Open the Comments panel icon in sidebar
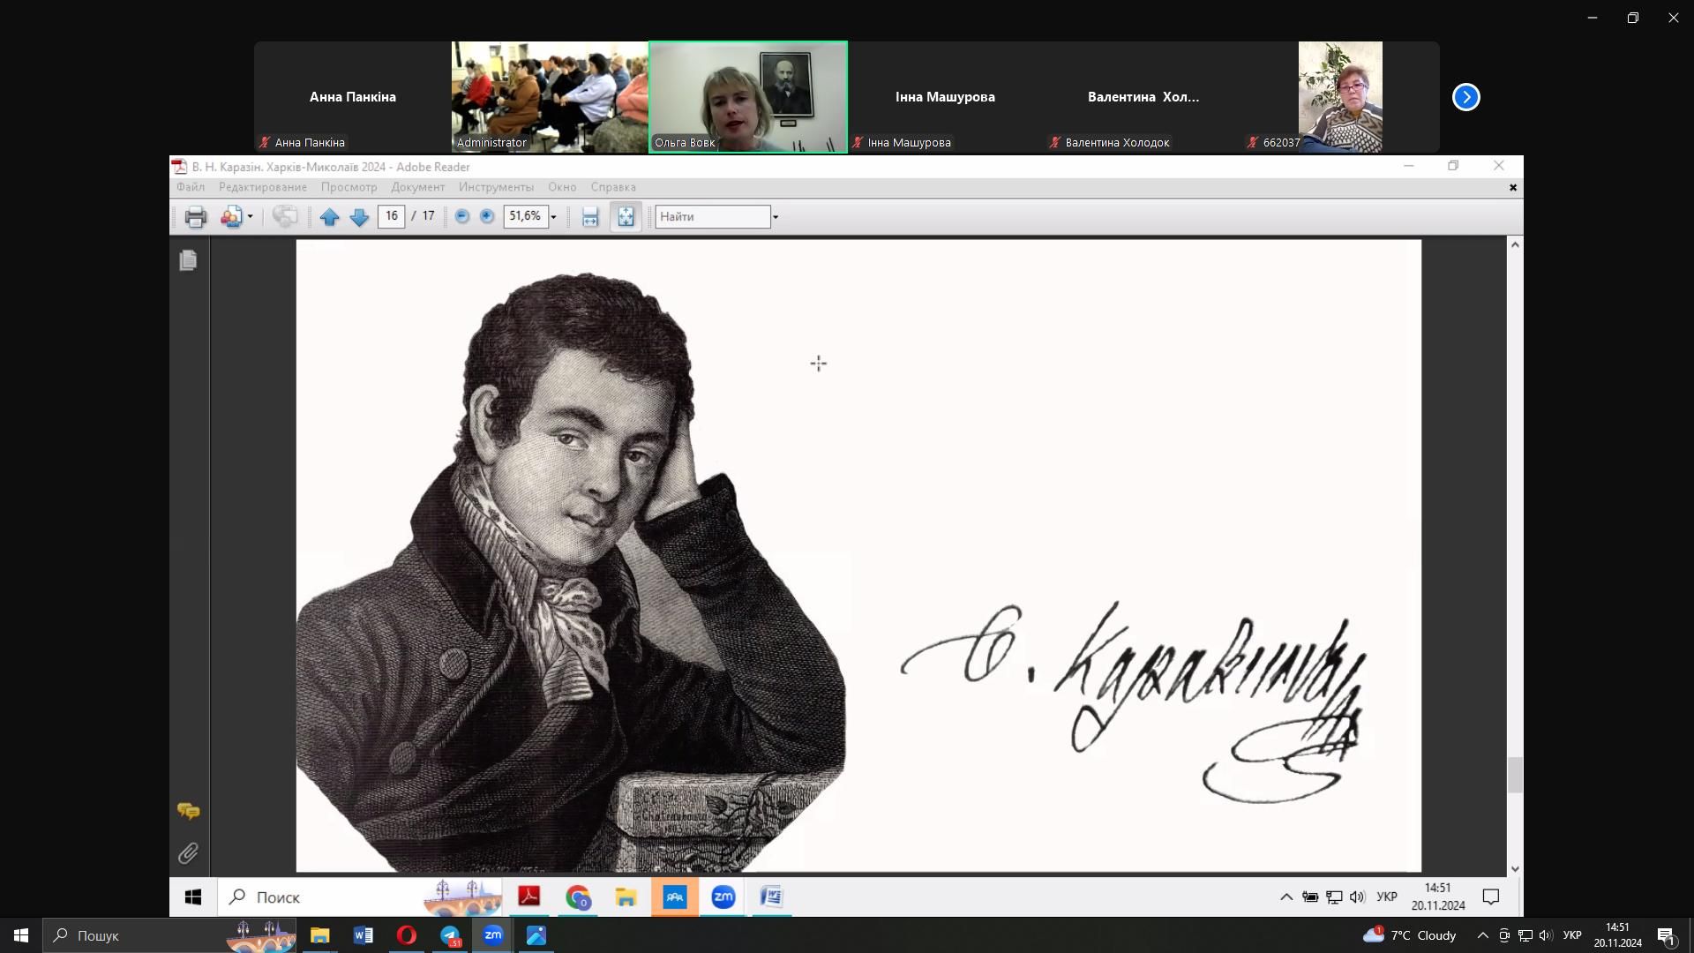This screenshot has height=953, width=1694. (188, 811)
